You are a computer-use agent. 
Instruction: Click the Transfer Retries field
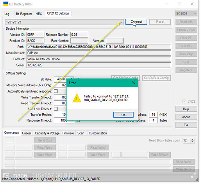[60, 114]
